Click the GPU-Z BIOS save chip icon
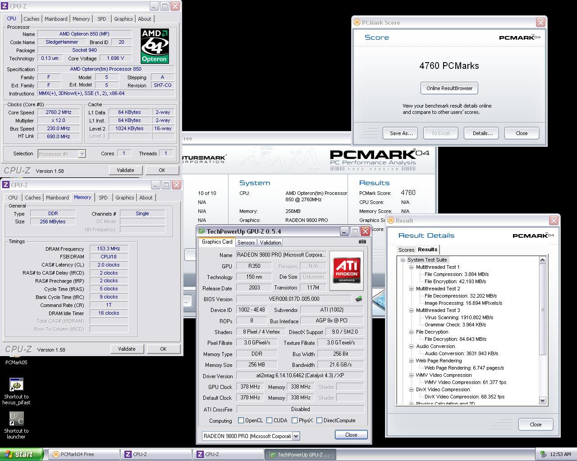This screenshot has height=461, width=577. (x=359, y=298)
